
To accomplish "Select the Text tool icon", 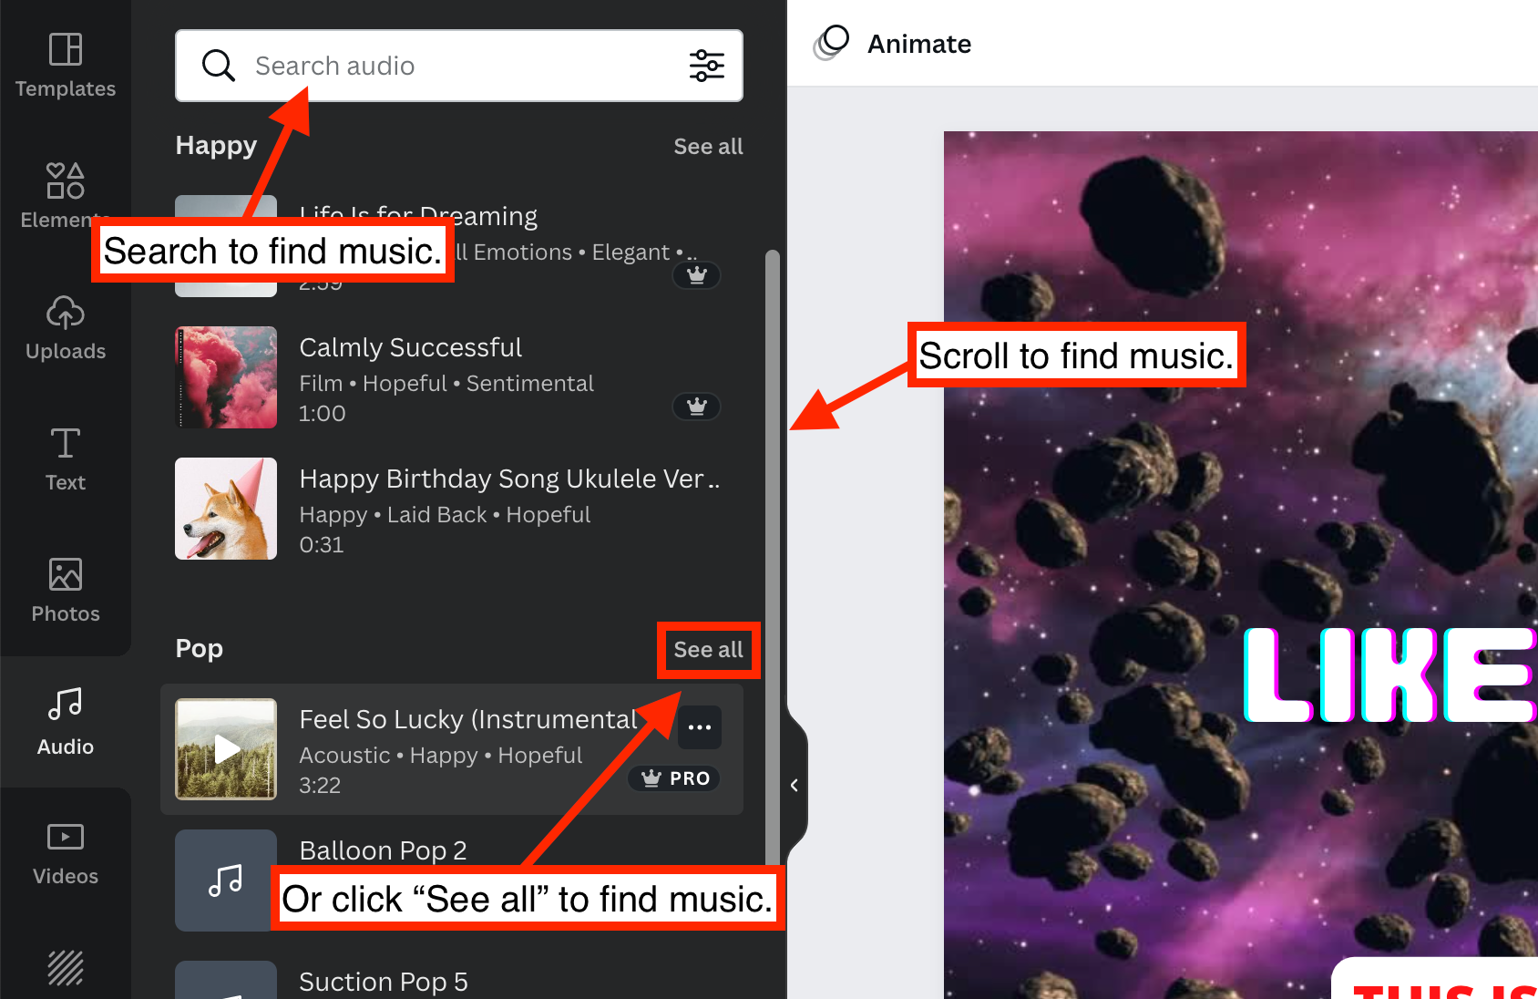I will tap(66, 444).
